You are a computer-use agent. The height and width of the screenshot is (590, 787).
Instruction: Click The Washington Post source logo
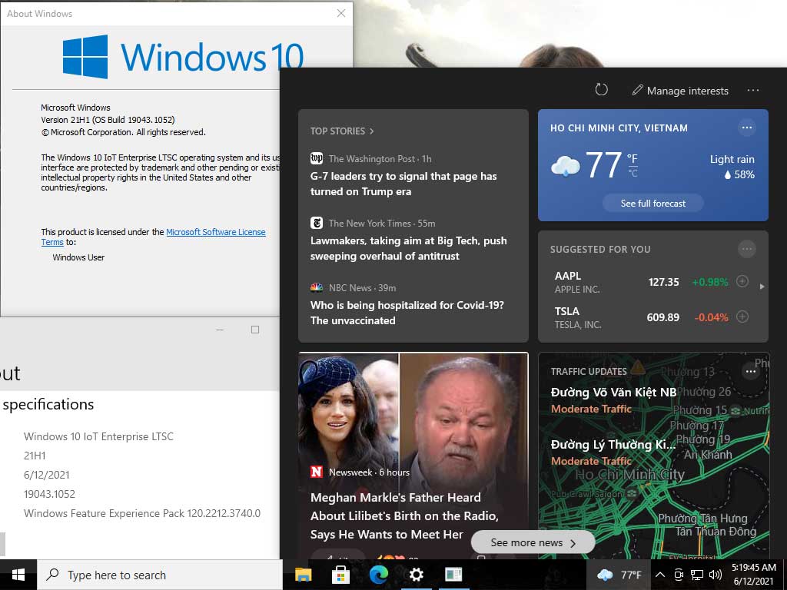tap(316, 158)
